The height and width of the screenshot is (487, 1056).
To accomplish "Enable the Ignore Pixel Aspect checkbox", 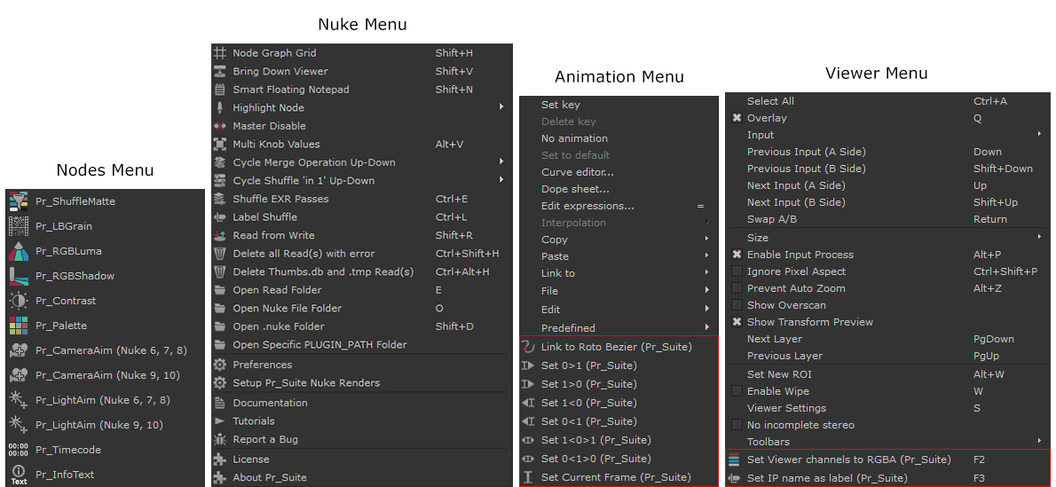I will [x=737, y=271].
